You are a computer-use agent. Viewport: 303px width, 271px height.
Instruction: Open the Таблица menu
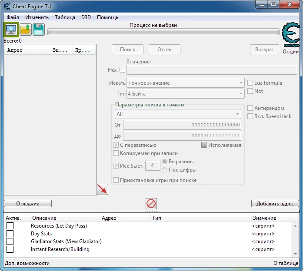65,17
